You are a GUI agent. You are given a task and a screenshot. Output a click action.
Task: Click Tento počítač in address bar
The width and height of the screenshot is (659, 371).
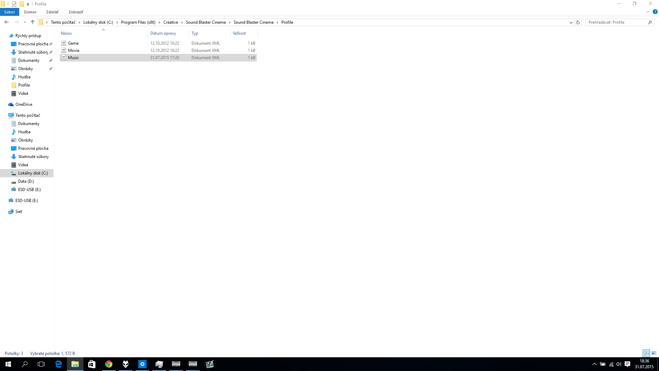tap(63, 22)
